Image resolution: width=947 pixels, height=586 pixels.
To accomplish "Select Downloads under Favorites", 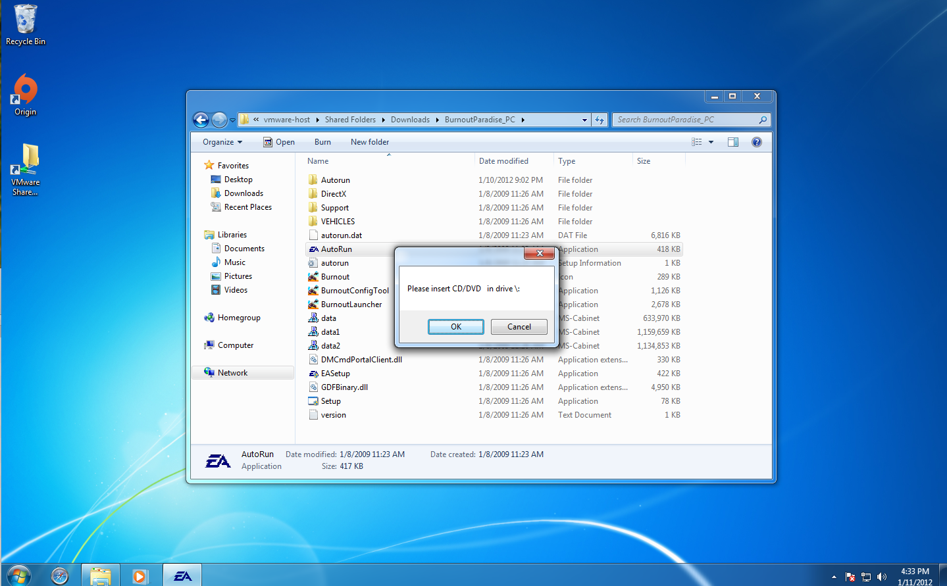I will pos(243,193).
